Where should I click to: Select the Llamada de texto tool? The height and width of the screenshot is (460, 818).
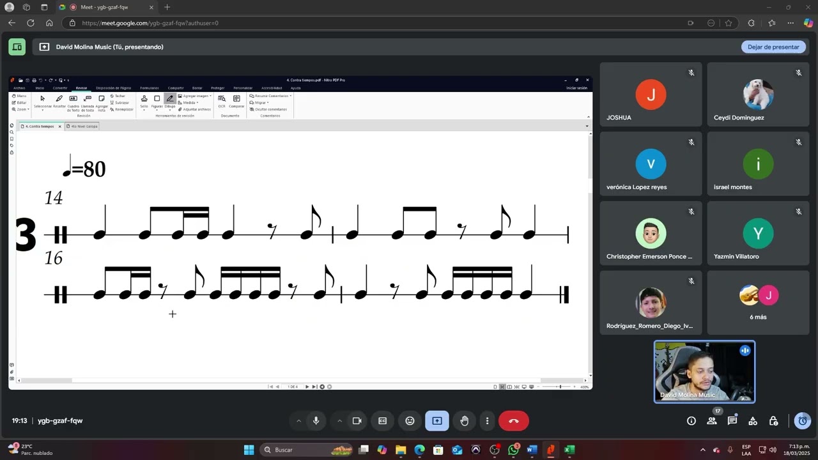pyautogui.click(x=88, y=103)
